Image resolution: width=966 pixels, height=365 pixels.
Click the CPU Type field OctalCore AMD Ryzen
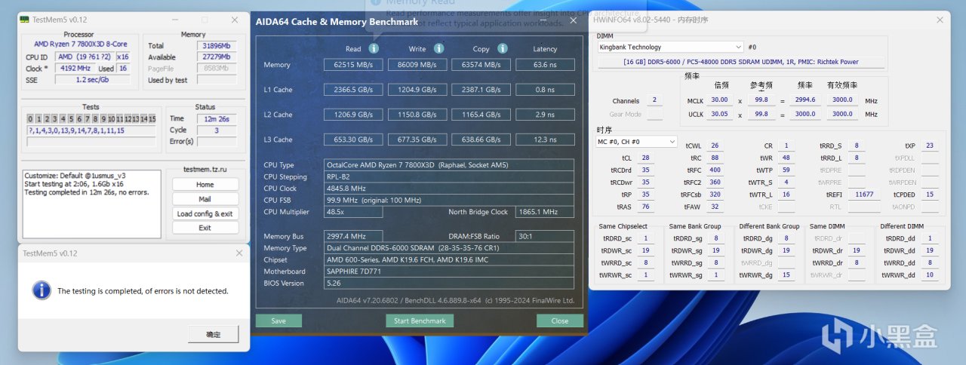(449, 164)
